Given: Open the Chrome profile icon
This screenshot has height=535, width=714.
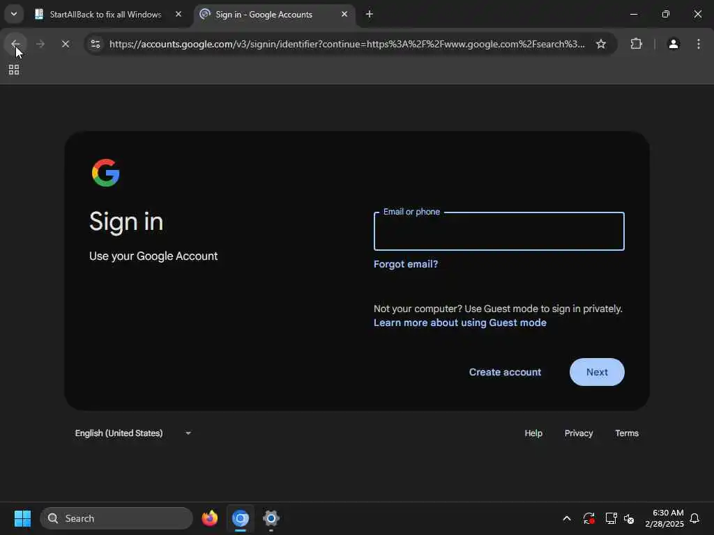Looking at the screenshot, I should click(x=674, y=44).
